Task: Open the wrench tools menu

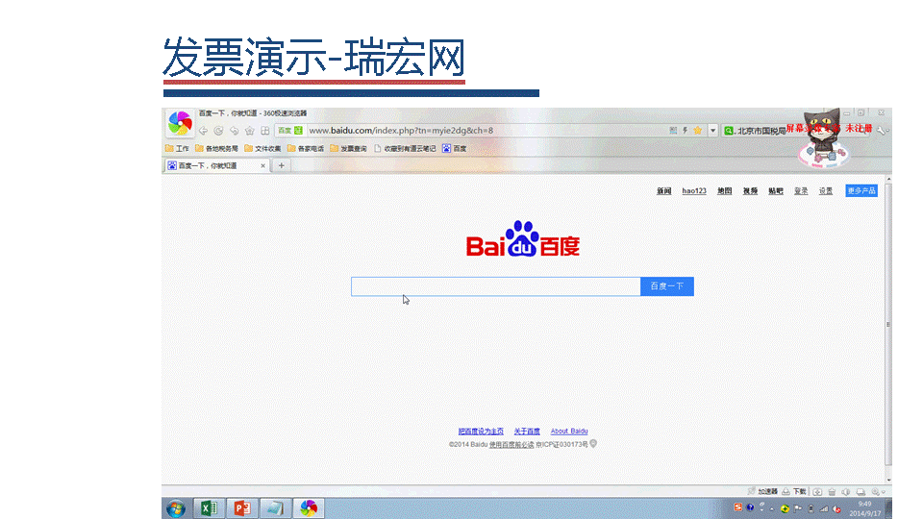Action: point(882,131)
